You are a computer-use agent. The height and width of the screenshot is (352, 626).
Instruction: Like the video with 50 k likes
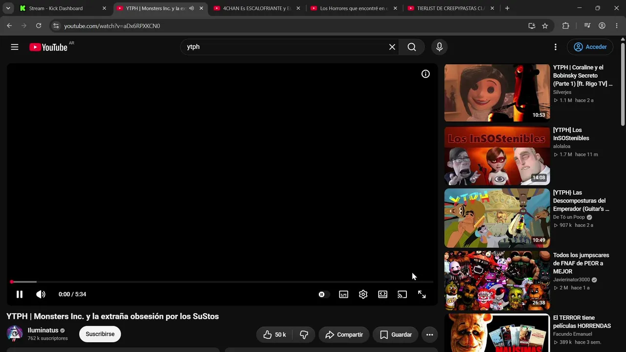[274, 334]
